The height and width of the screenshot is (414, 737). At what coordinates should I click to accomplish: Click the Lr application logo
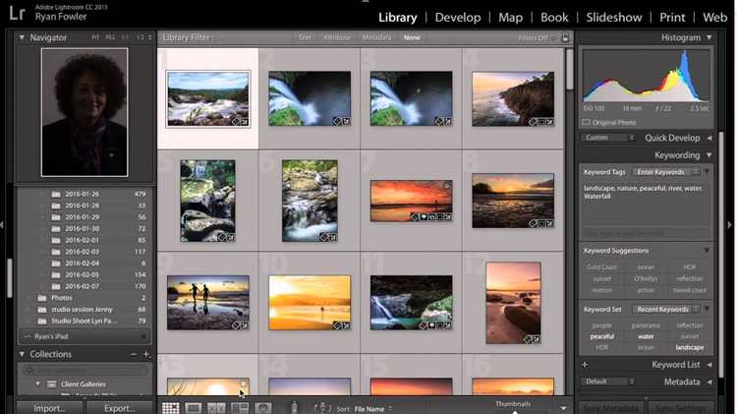[x=17, y=13]
